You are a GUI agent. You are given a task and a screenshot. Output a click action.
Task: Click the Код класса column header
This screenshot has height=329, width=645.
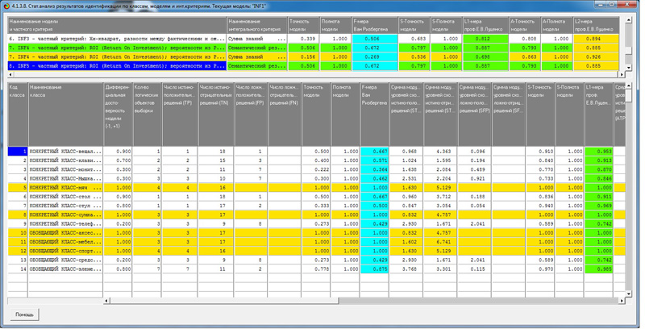[x=16, y=90]
